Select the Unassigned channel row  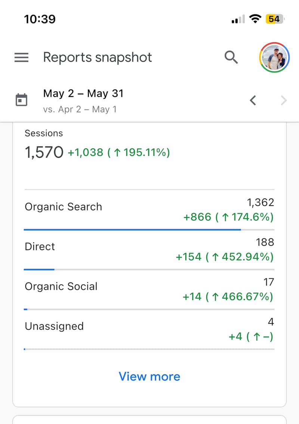coord(149,329)
